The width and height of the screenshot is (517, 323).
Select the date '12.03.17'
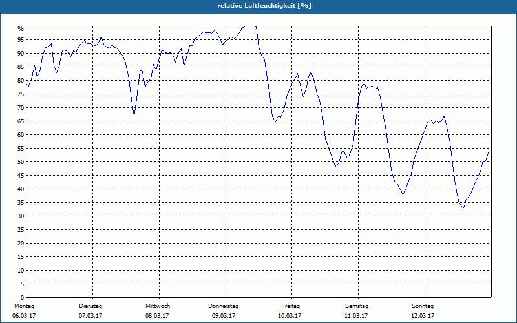pyautogui.click(x=423, y=316)
